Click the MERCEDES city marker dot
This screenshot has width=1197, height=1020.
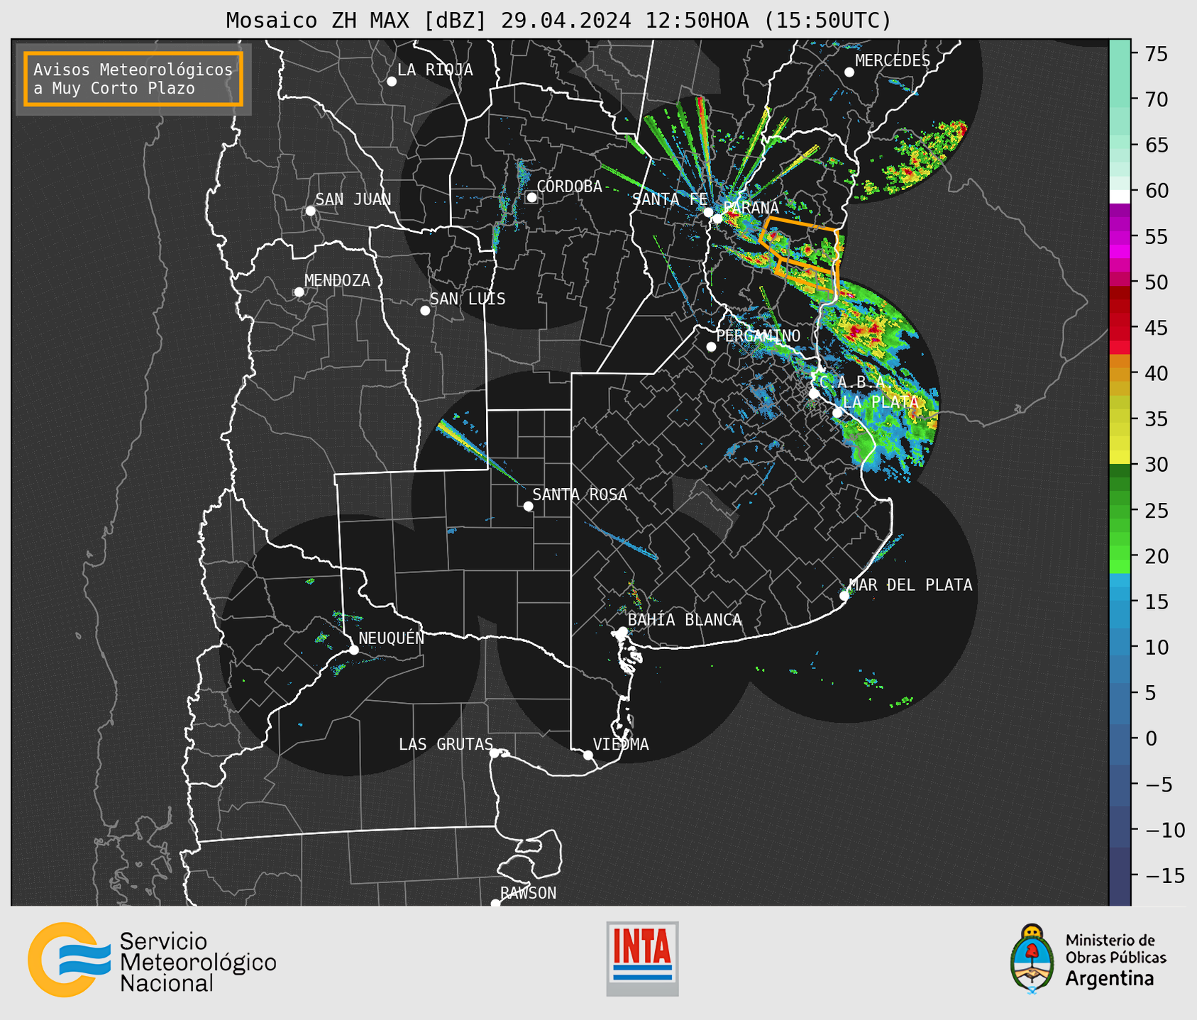click(x=849, y=72)
